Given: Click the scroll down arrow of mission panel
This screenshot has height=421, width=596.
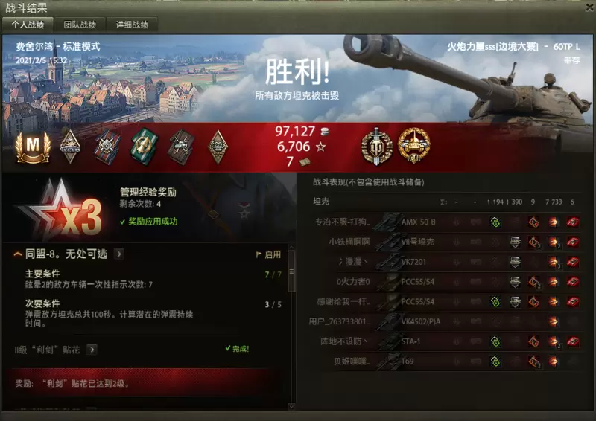Looking at the screenshot, I should point(291,407).
